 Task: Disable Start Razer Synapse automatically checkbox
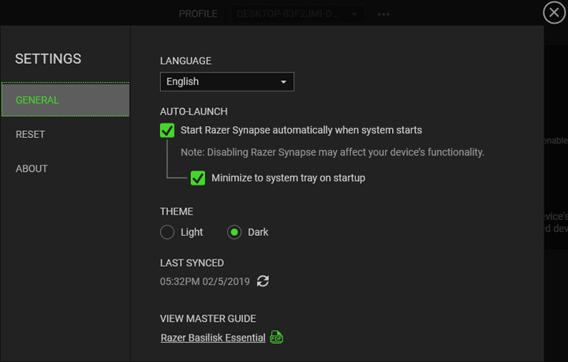coord(167,130)
